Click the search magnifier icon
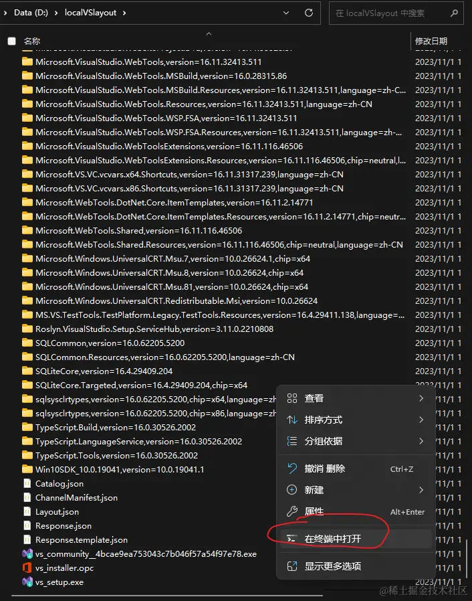The width and height of the screenshot is (472, 601). [454, 13]
